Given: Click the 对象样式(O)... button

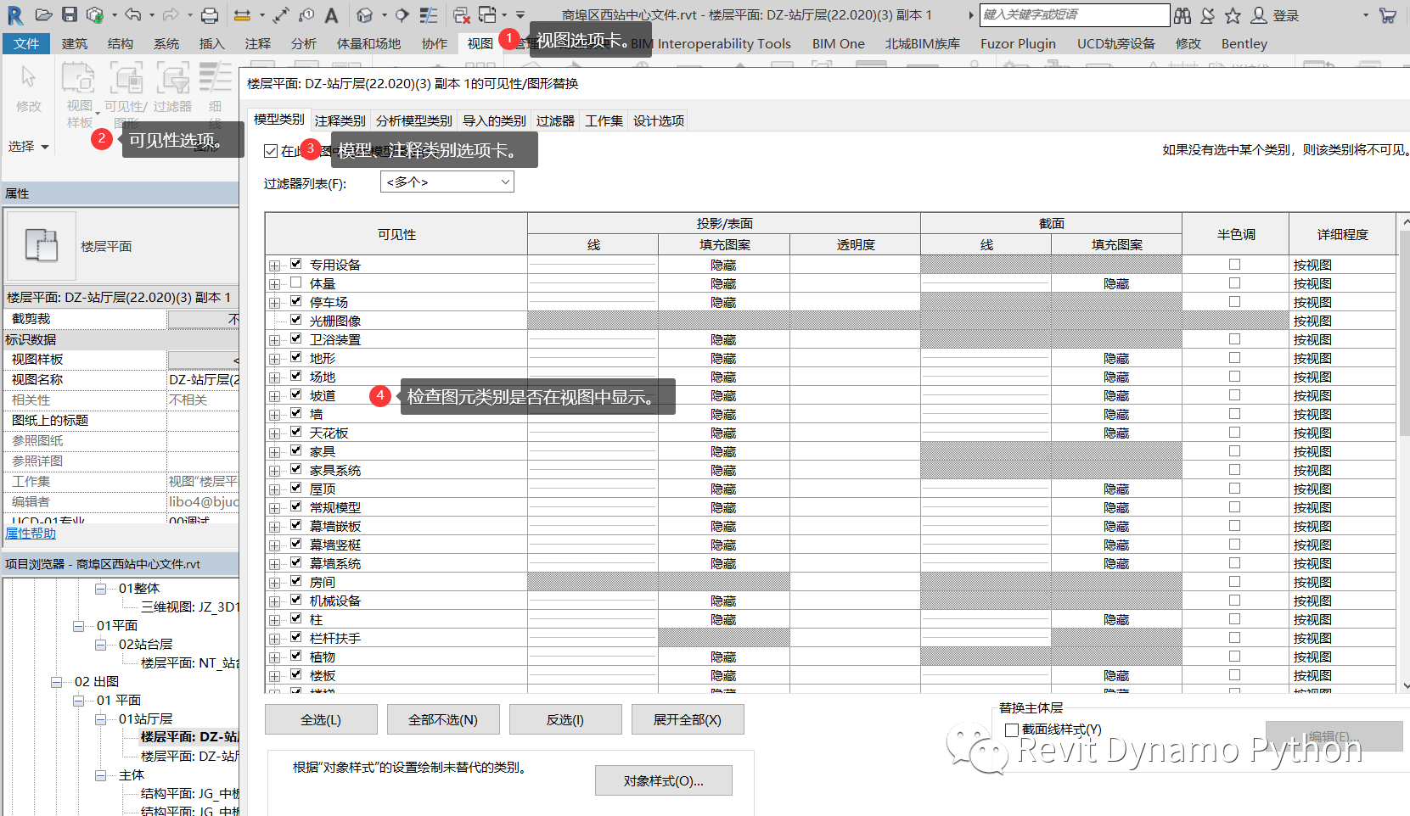Looking at the screenshot, I should click(x=664, y=780).
